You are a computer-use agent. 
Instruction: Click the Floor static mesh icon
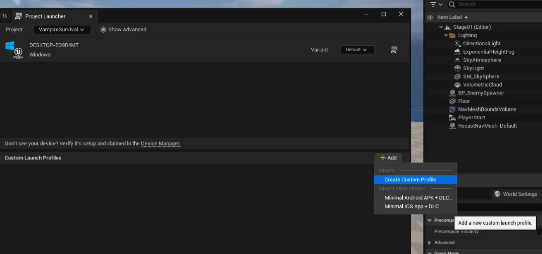(452, 101)
